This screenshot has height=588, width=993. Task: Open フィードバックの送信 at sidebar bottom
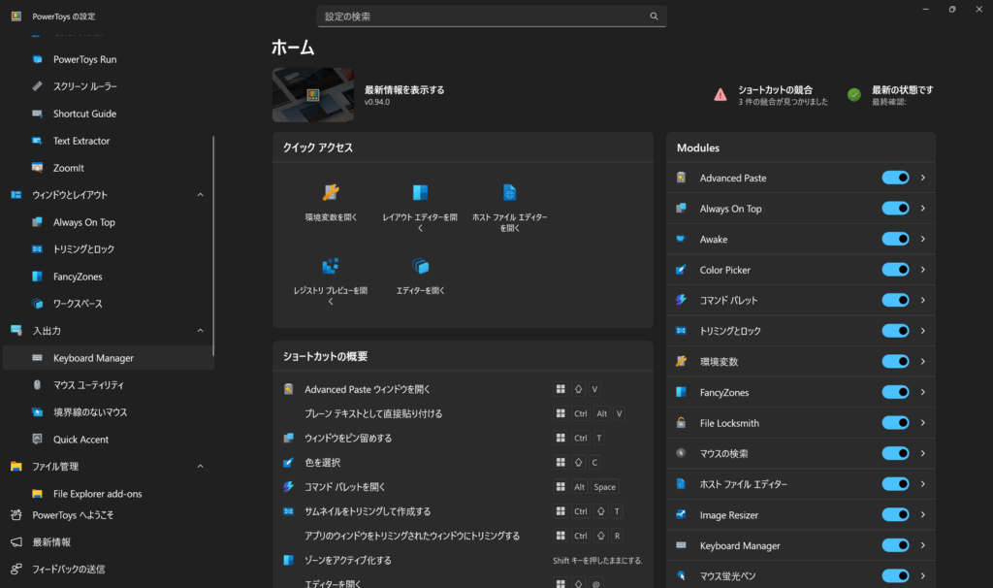(x=68, y=569)
